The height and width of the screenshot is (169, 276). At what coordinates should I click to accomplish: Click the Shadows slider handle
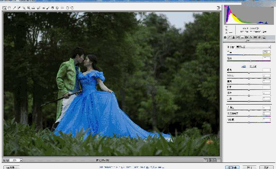(x=249, y=90)
